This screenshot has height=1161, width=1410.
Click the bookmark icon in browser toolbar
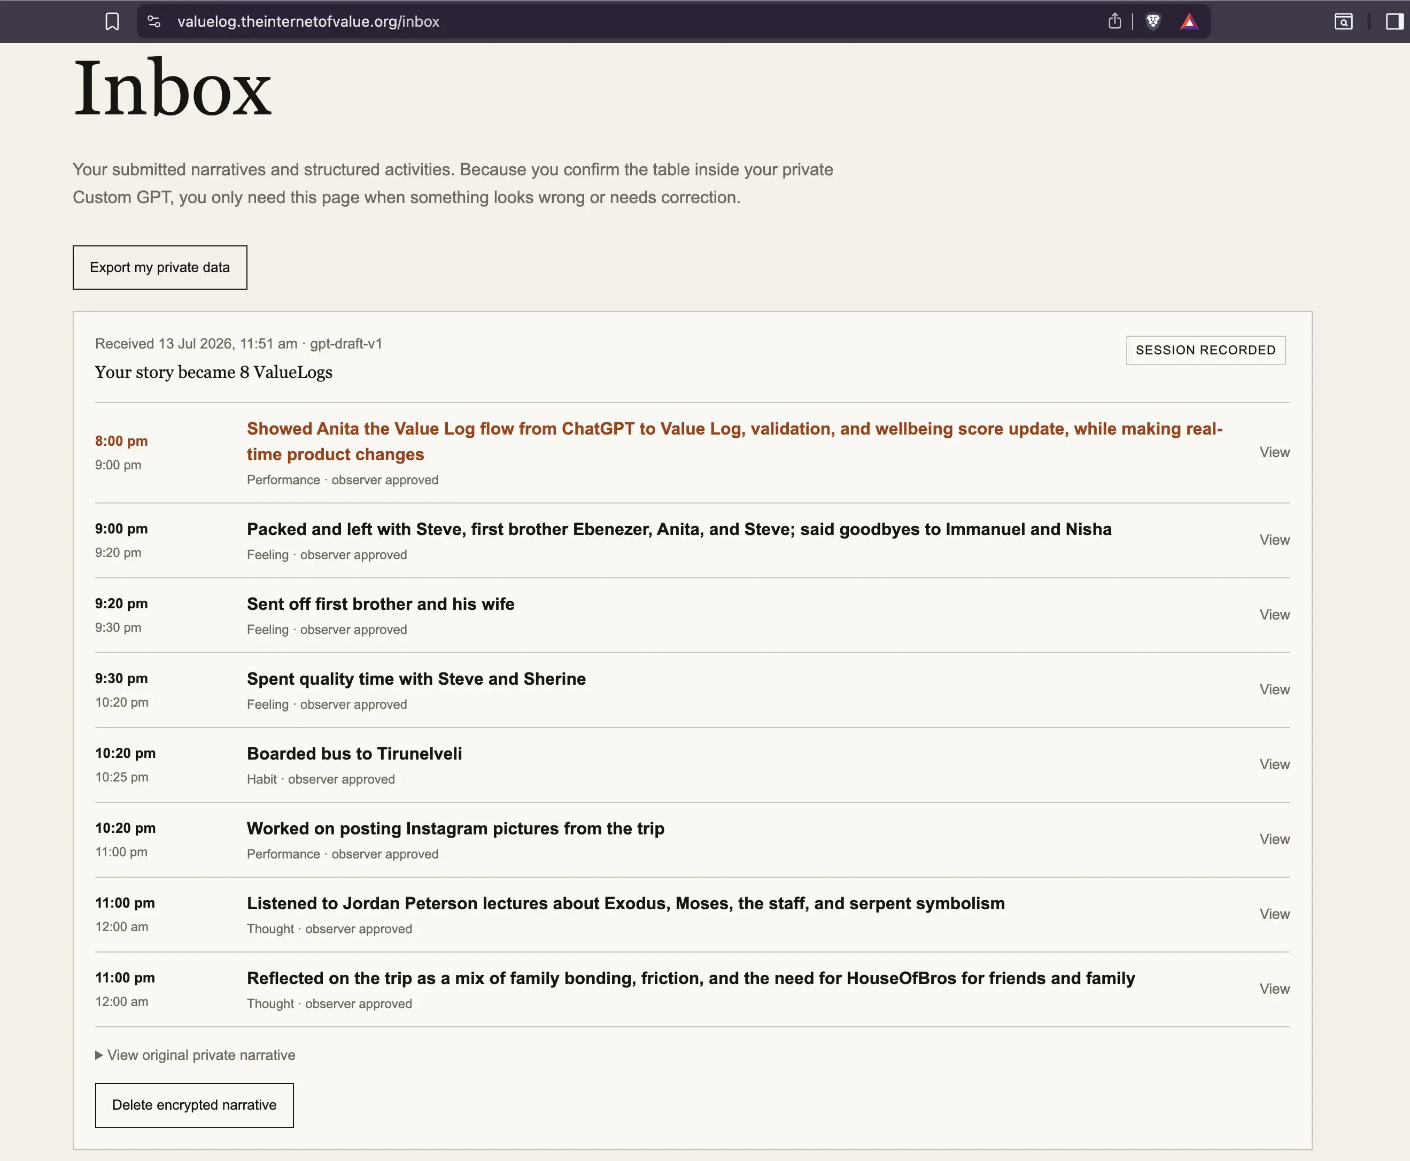click(x=112, y=21)
